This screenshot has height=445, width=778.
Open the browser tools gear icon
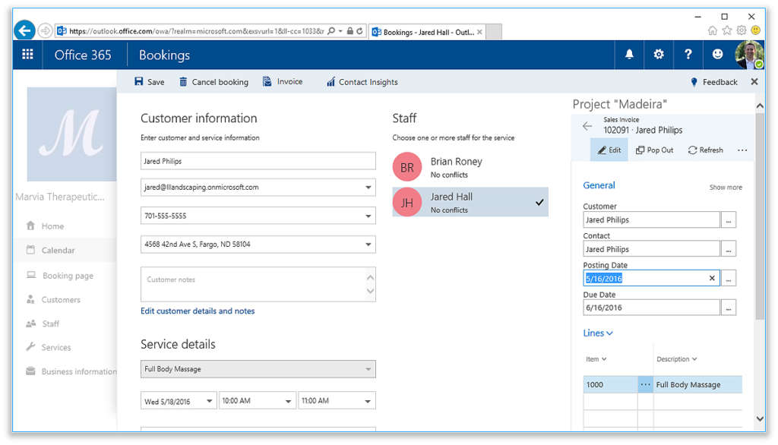(x=742, y=31)
